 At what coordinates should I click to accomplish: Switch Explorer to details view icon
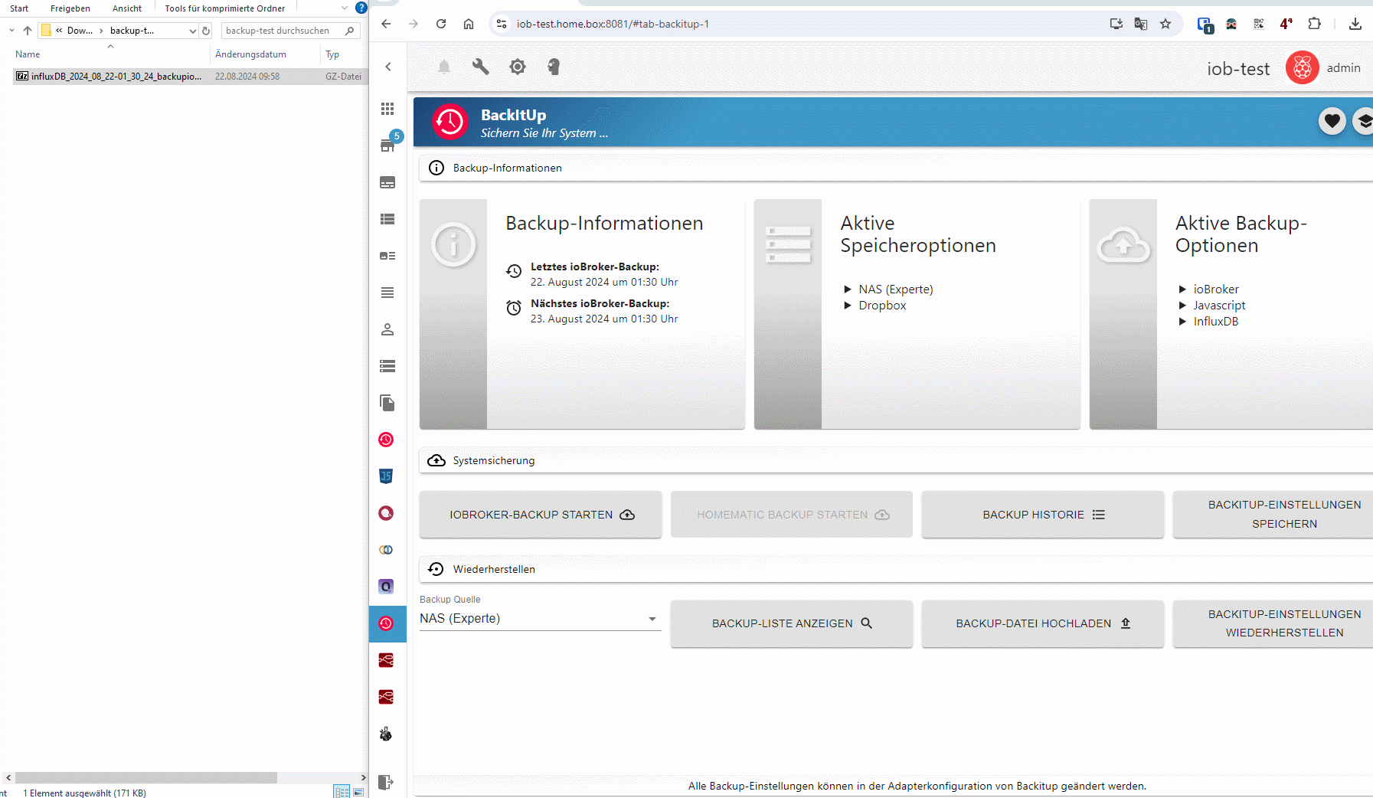click(x=342, y=792)
